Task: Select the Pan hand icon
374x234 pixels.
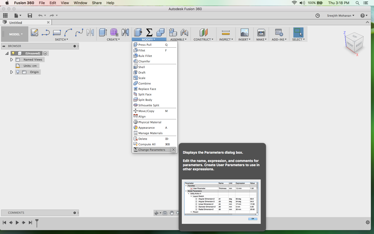Action: pyautogui.click(x=172, y=213)
